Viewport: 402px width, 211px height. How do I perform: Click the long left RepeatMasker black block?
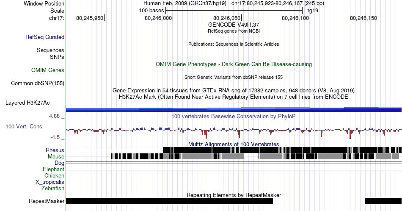pyautogui.click(x=169, y=201)
